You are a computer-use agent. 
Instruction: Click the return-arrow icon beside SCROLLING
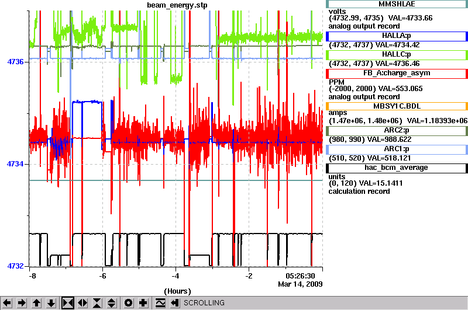[x=175, y=303]
